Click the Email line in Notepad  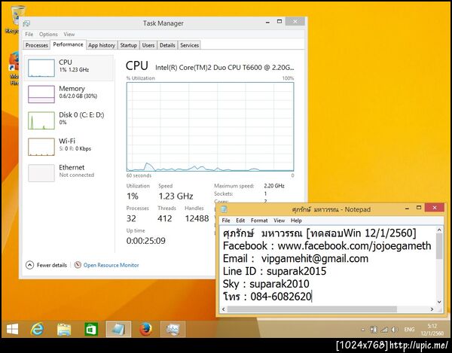[295, 259]
